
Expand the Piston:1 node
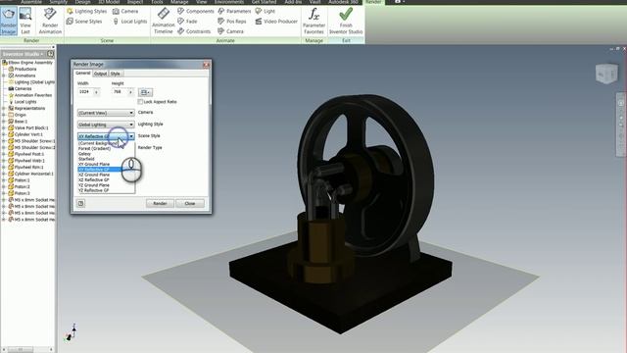pyautogui.click(x=4, y=180)
